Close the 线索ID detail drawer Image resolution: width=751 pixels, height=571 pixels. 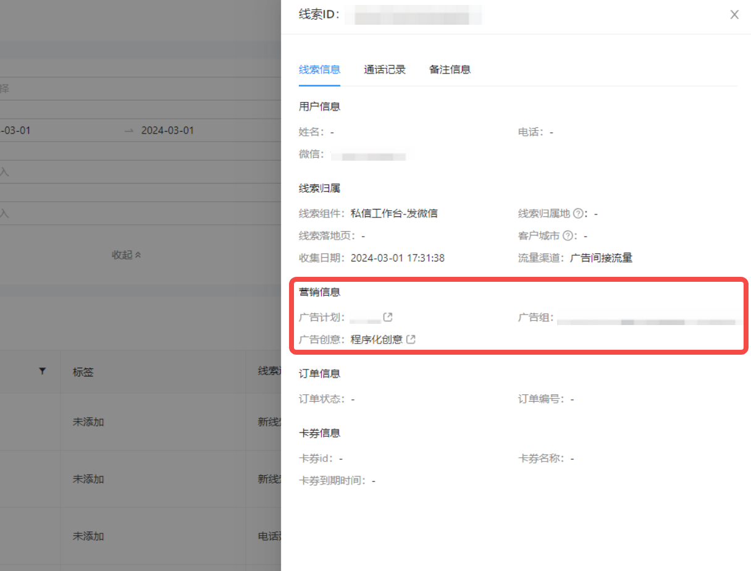pyautogui.click(x=734, y=15)
